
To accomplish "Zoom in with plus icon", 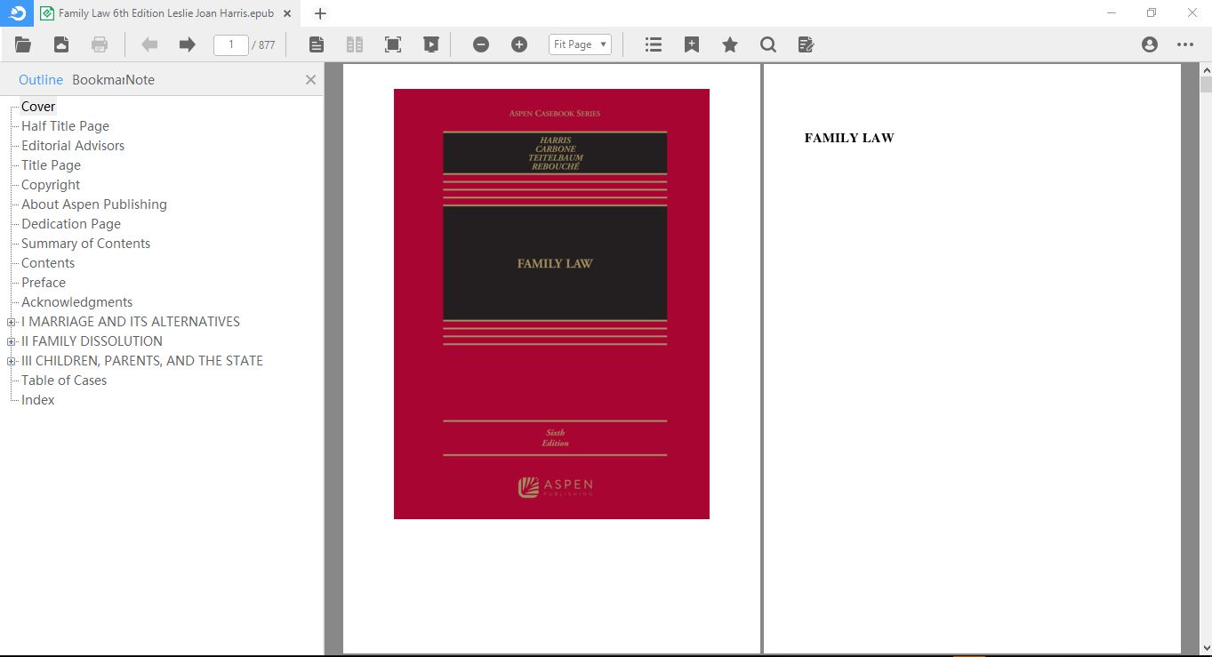I will [x=519, y=44].
